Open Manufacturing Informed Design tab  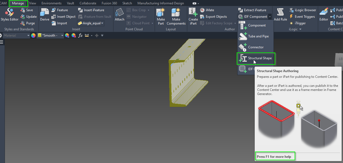pos(161,3)
